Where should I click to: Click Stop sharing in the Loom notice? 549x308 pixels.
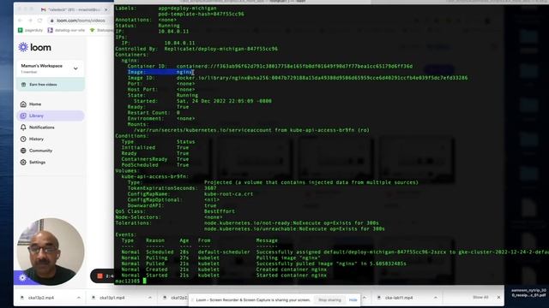point(329,299)
